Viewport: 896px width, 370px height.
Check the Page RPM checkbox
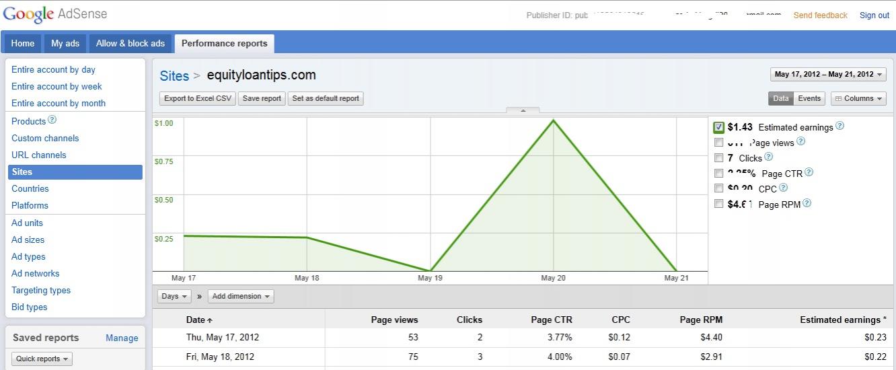(719, 204)
